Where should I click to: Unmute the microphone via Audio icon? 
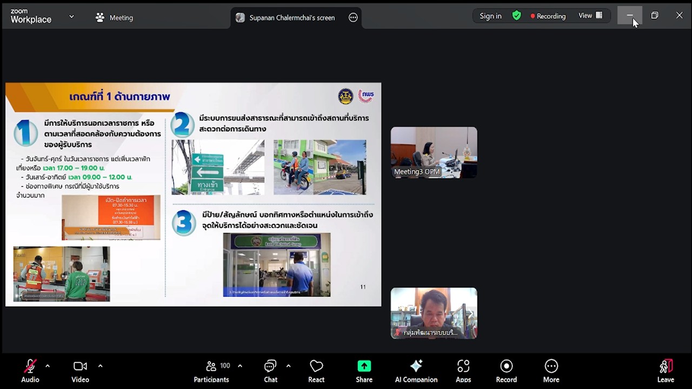pos(30,367)
